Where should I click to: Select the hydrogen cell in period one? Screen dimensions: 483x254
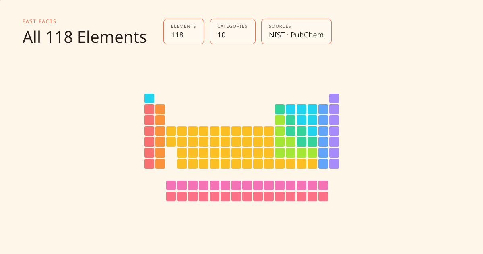coord(149,98)
